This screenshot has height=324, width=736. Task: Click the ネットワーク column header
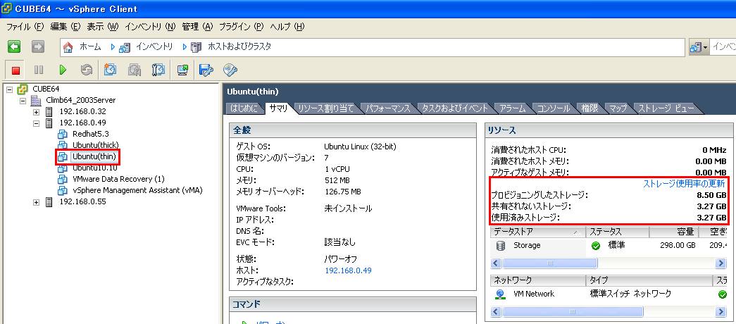coord(537,280)
